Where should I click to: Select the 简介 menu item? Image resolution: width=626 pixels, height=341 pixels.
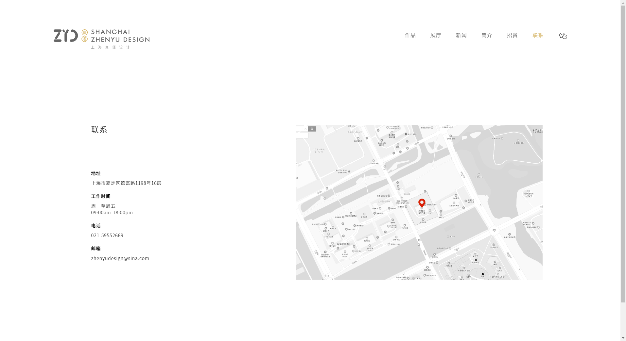coord(487,35)
